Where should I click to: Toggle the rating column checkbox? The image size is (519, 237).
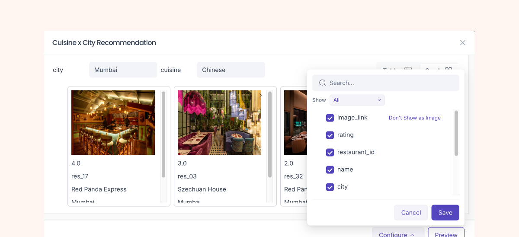[330, 135]
